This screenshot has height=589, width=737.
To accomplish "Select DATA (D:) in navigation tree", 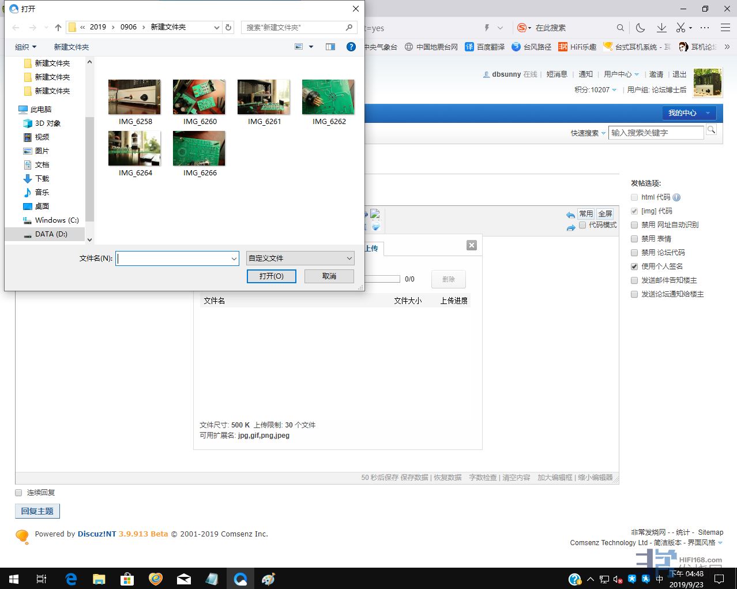I will pos(51,234).
